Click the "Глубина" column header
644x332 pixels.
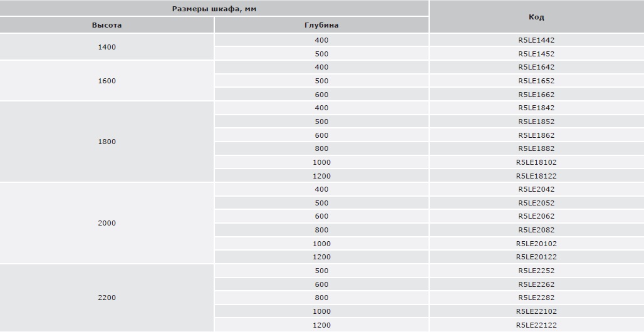321,25
